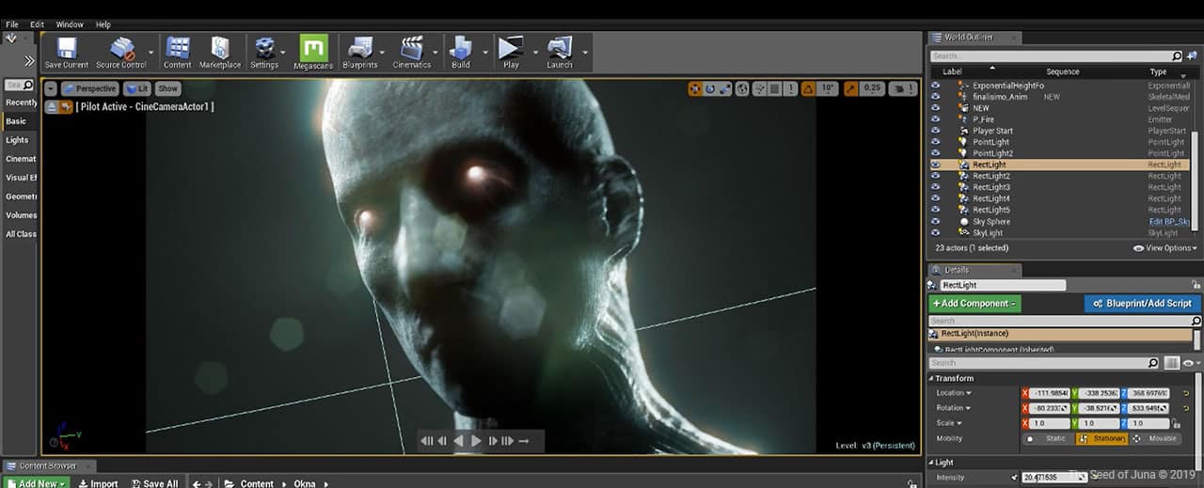Open the Edit menu

pos(37,24)
